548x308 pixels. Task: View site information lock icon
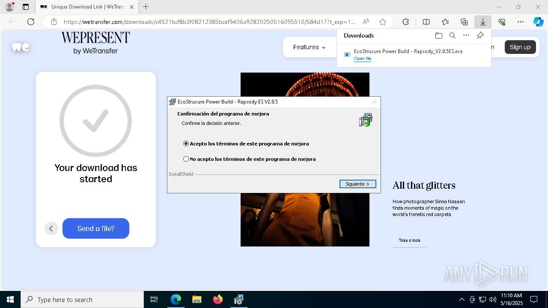click(54, 22)
